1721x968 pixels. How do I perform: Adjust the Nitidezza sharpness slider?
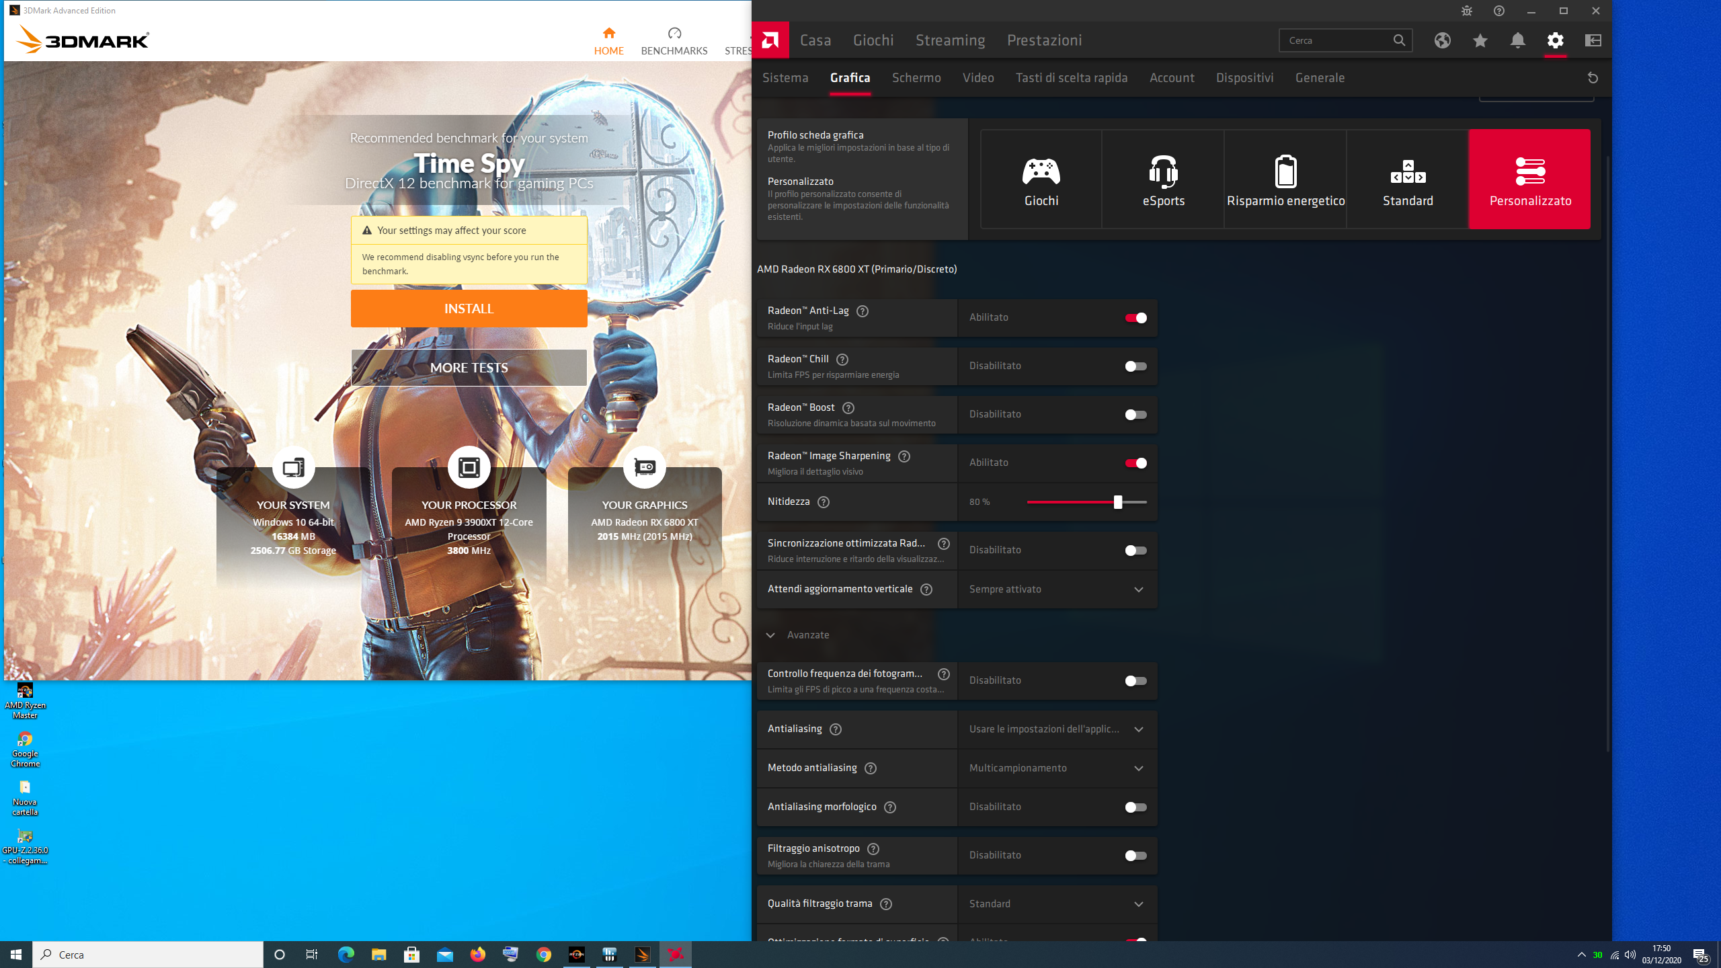click(x=1117, y=502)
